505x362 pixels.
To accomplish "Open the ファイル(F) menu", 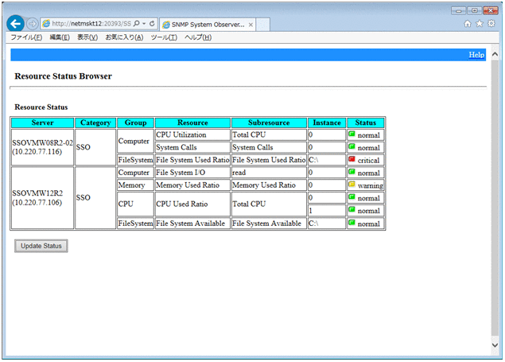I will (x=26, y=37).
